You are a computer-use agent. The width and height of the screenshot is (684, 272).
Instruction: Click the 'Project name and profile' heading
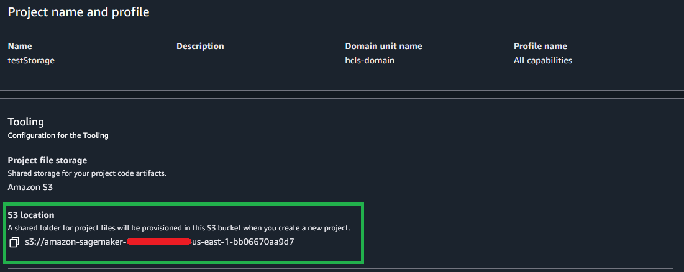click(x=78, y=12)
